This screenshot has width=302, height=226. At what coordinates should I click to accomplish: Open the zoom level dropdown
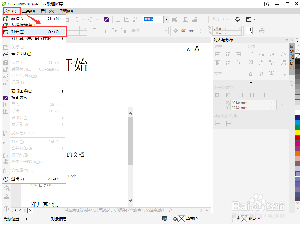166,19
